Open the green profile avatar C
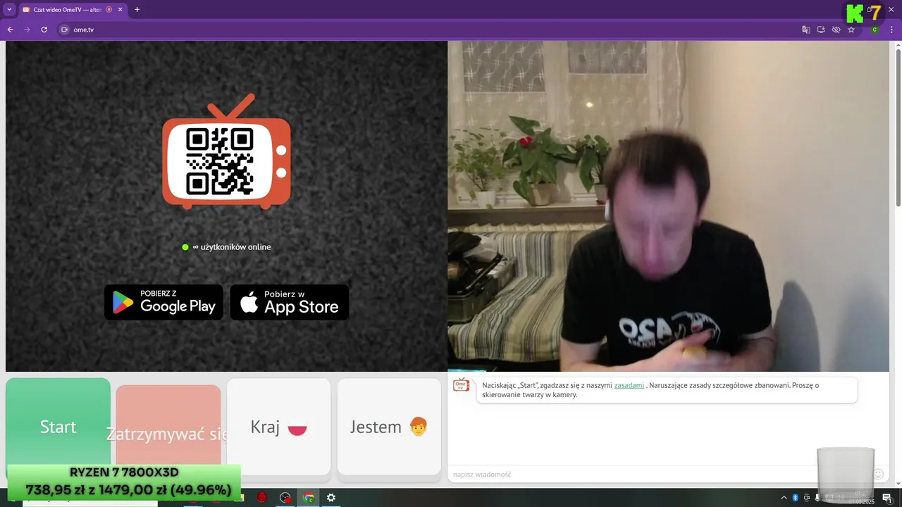Screen dimensions: 902x507 [x=875, y=30]
